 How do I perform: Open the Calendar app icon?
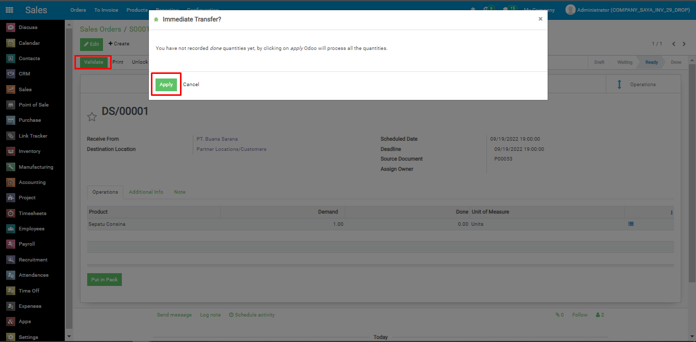tap(11, 43)
